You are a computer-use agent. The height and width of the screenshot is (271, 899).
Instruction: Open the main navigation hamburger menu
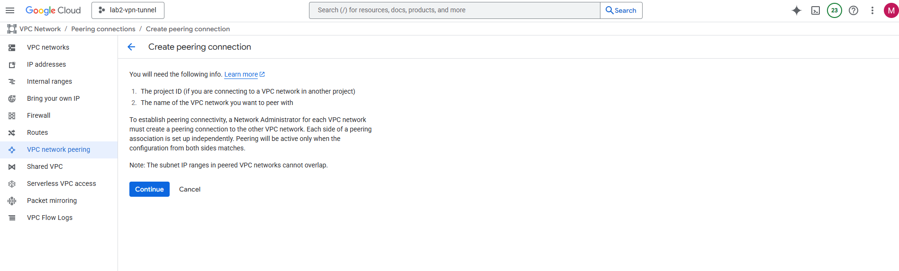click(10, 10)
